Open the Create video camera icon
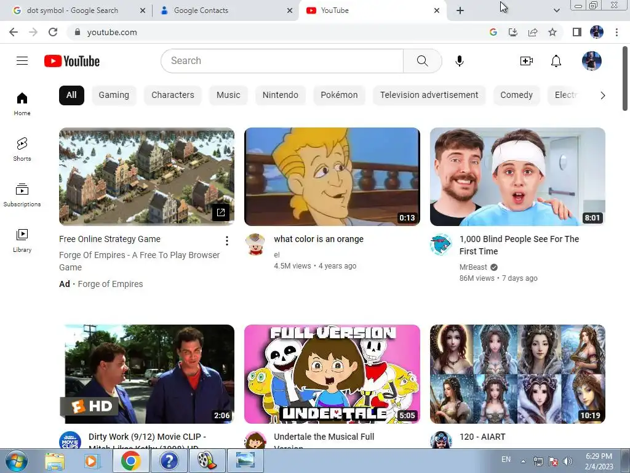The width and height of the screenshot is (630, 473). (x=527, y=61)
